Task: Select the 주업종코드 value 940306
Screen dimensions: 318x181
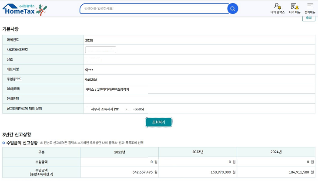Action: [x=91, y=80]
